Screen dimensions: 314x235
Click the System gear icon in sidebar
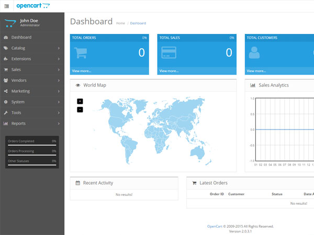coord(6,102)
